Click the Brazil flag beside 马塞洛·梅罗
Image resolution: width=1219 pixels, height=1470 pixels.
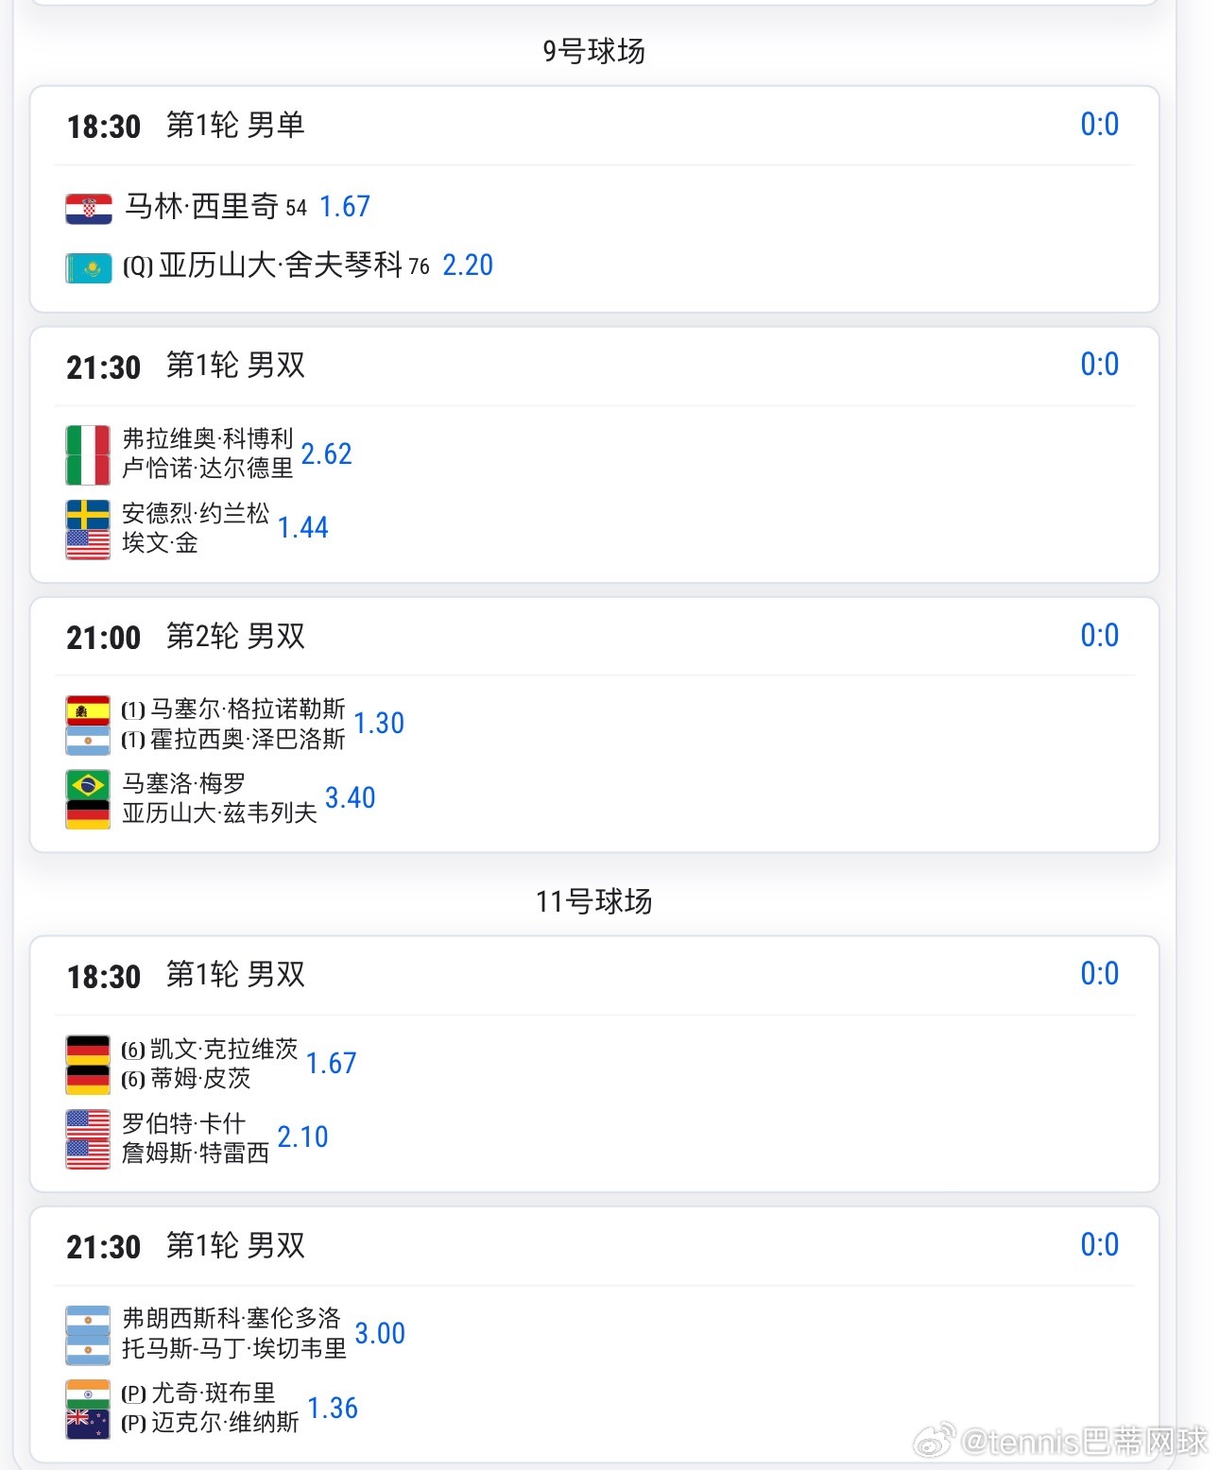(x=88, y=784)
